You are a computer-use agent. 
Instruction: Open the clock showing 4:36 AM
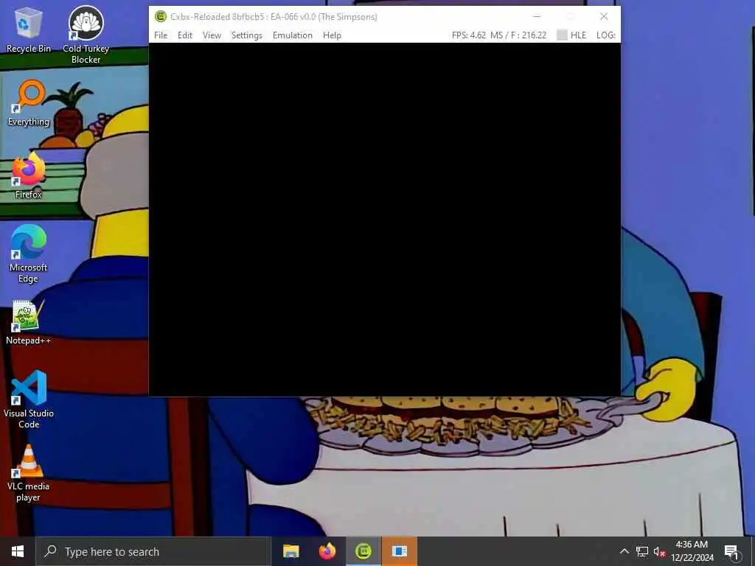(692, 551)
